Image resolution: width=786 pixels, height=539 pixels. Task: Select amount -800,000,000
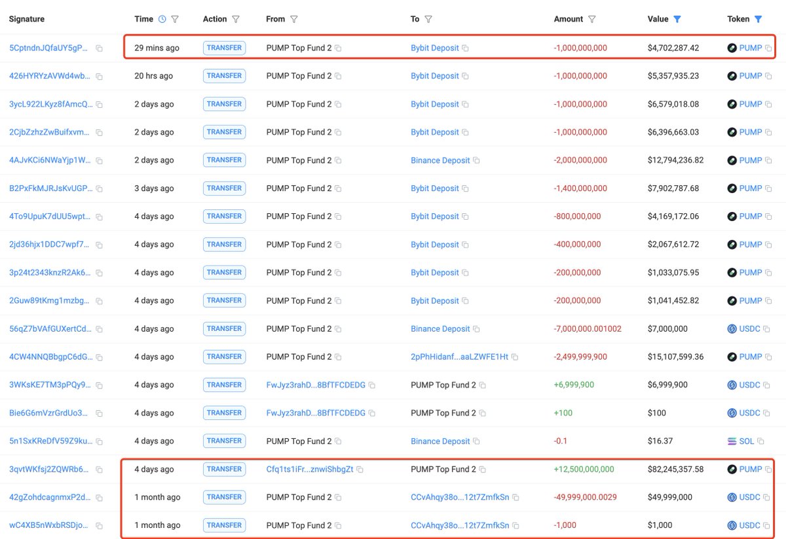[x=578, y=217]
